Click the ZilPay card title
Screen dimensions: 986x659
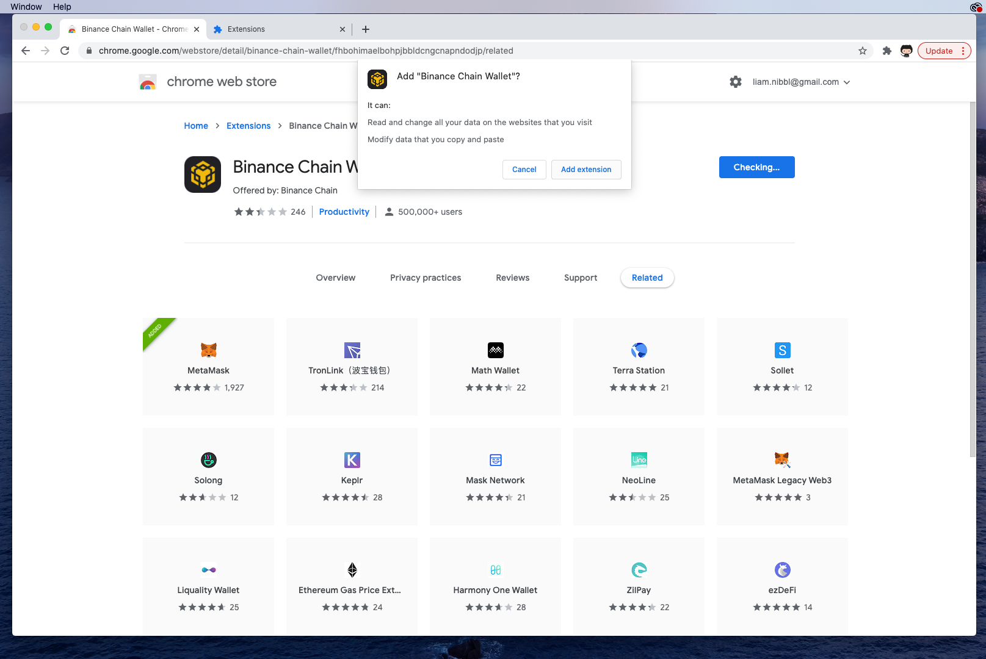639,590
